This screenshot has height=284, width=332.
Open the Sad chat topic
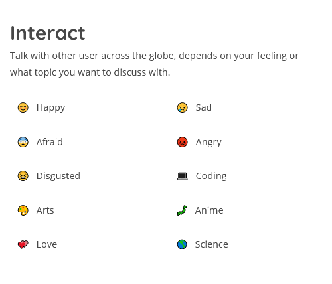point(204,107)
